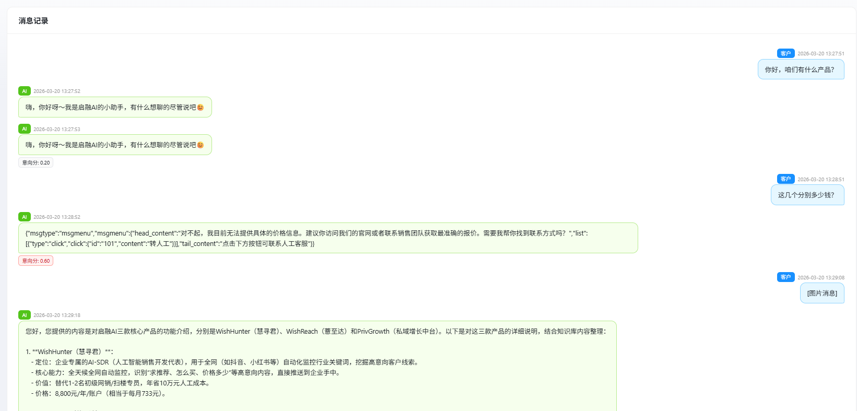Click the customer message 你好，咱们有什么产品？

(x=800, y=69)
